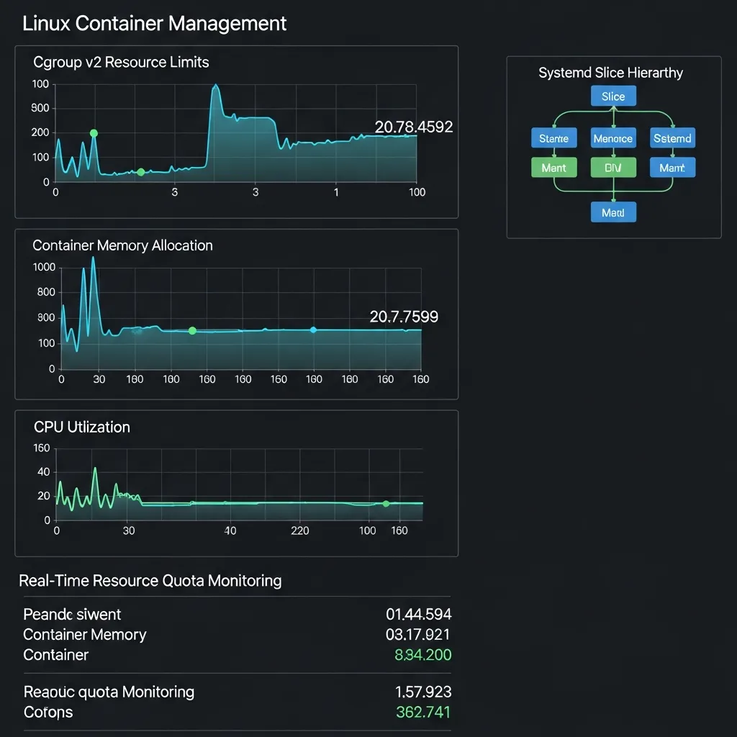Click the Mamt node under Sstemd

[x=672, y=167]
